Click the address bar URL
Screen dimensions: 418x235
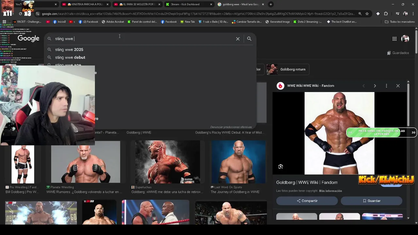click(198, 14)
